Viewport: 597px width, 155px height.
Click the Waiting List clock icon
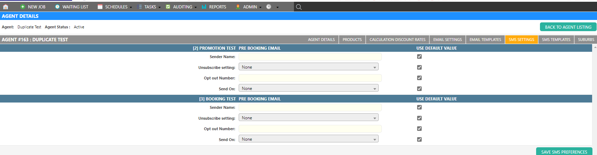click(x=57, y=7)
